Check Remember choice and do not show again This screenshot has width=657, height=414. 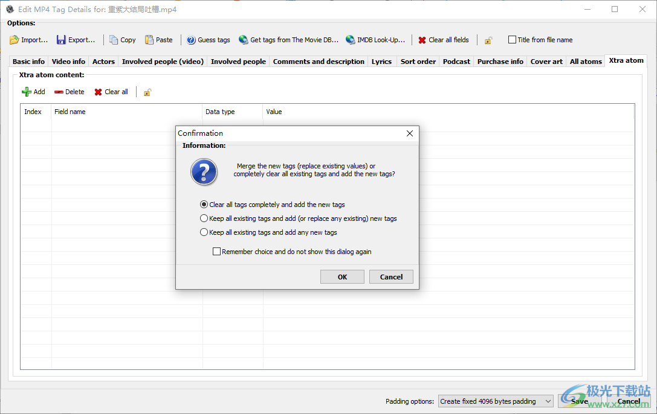coord(216,251)
